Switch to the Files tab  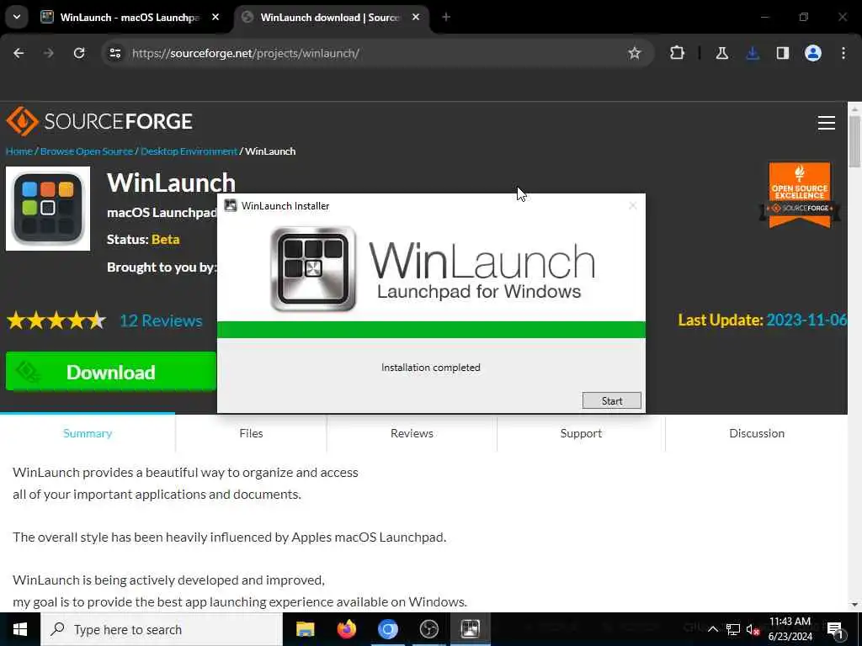pos(251,433)
